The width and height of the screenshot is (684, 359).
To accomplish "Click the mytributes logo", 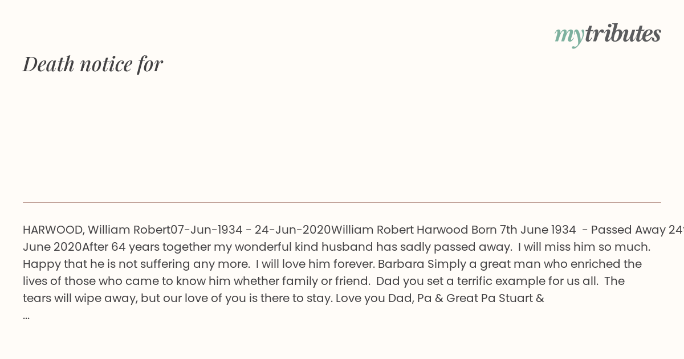I will (608, 34).
